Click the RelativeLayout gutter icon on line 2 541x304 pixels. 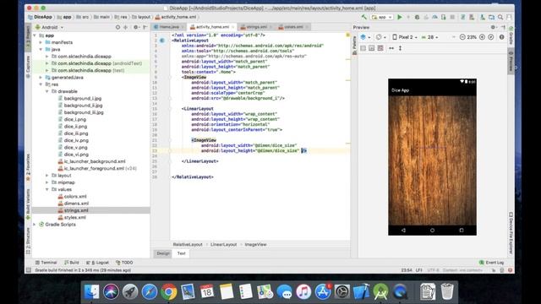[162, 41]
